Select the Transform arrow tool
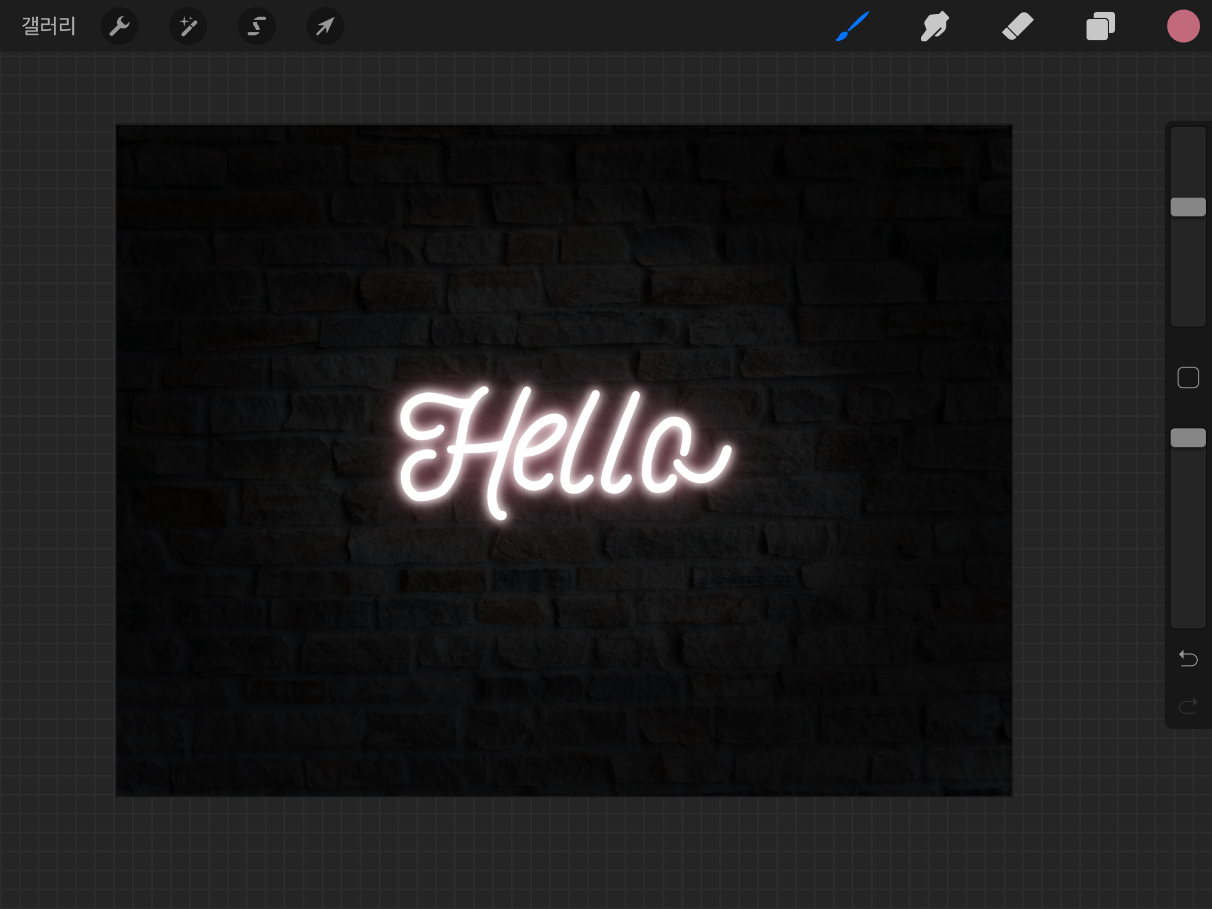The width and height of the screenshot is (1212, 909). (x=325, y=27)
